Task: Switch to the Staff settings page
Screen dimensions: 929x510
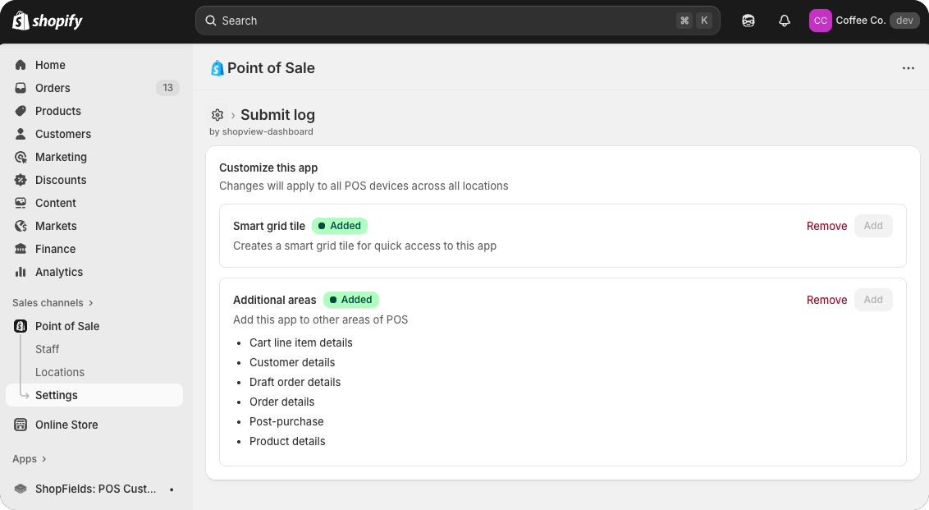Action: click(47, 349)
